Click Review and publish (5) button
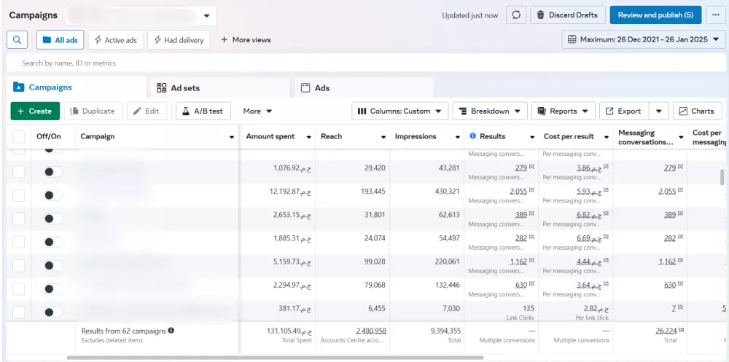The width and height of the screenshot is (729, 362). pyautogui.click(x=655, y=15)
